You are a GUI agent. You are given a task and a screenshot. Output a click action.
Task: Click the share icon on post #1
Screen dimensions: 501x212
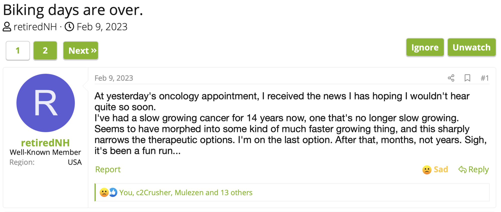[451, 78]
